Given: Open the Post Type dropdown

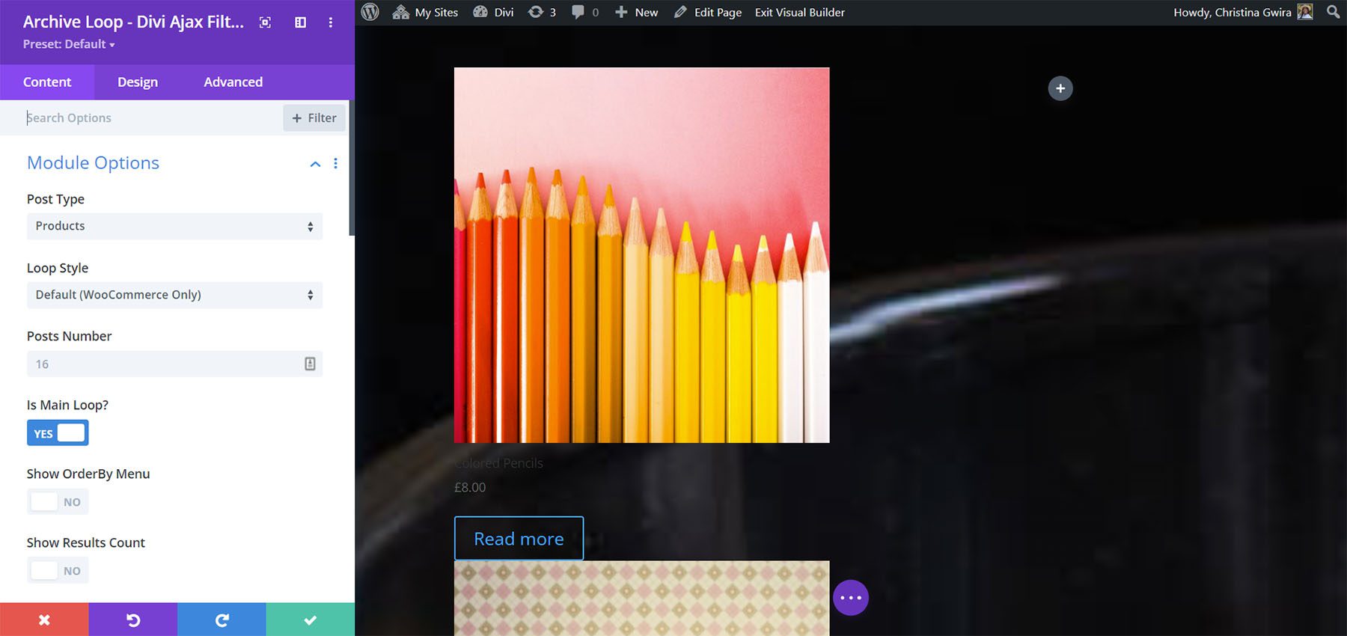Looking at the screenshot, I should tap(174, 226).
